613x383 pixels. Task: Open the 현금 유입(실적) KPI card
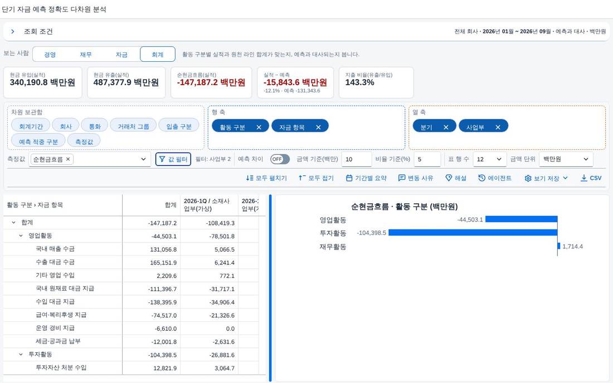[42, 82]
